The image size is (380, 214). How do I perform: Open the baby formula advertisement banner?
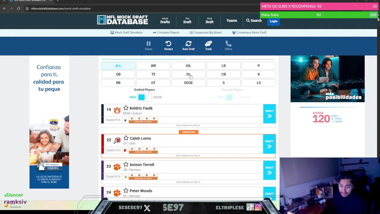(x=49, y=122)
